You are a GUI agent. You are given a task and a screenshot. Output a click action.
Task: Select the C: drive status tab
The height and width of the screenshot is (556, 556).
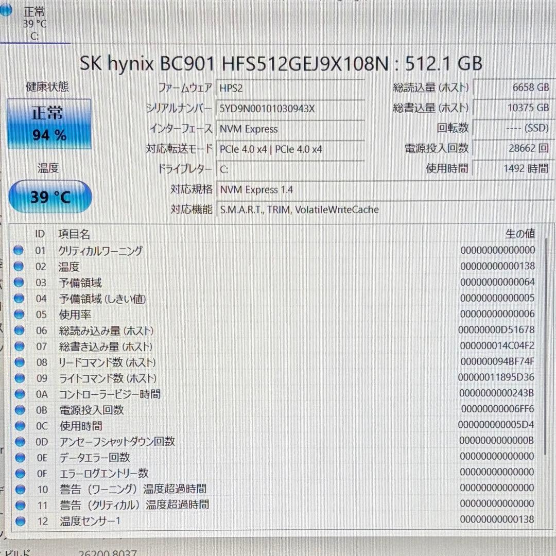(35, 22)
